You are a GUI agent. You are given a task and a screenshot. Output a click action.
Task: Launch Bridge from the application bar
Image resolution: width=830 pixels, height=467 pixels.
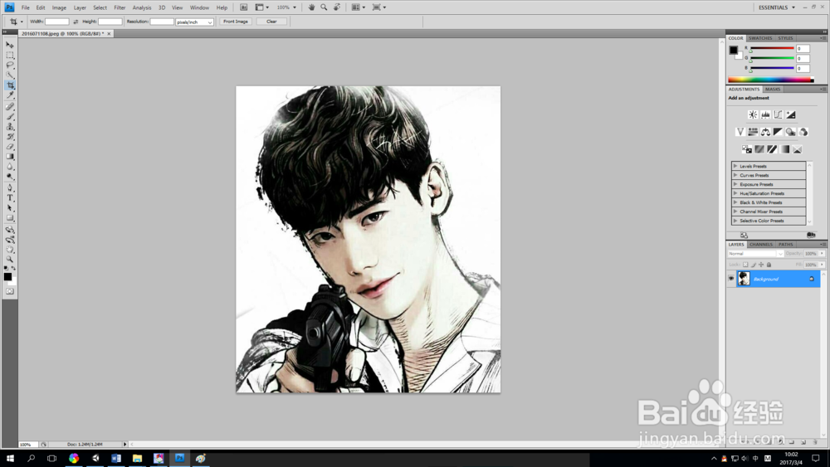[243, 7]
